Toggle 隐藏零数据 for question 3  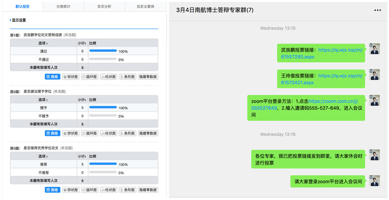[x=148, y=190]
